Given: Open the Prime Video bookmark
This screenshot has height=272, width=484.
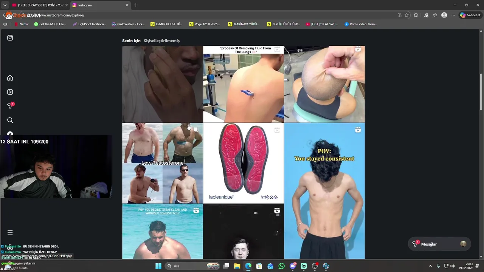Looking at the screenshot, I should tap(361, 24).
